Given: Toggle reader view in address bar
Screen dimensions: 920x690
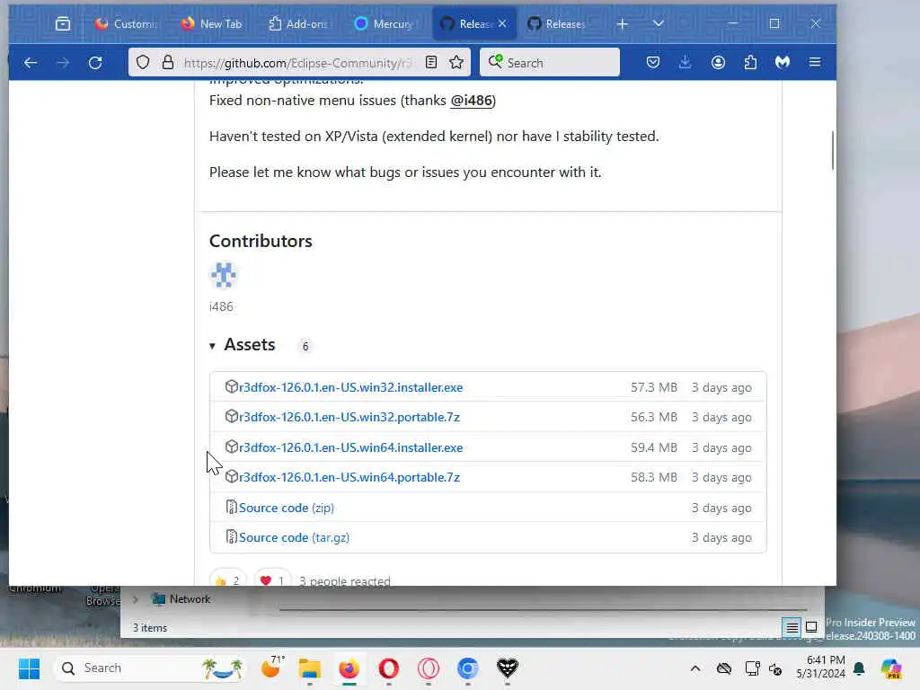Looking at the screenshot, I should tap(431, 62).
